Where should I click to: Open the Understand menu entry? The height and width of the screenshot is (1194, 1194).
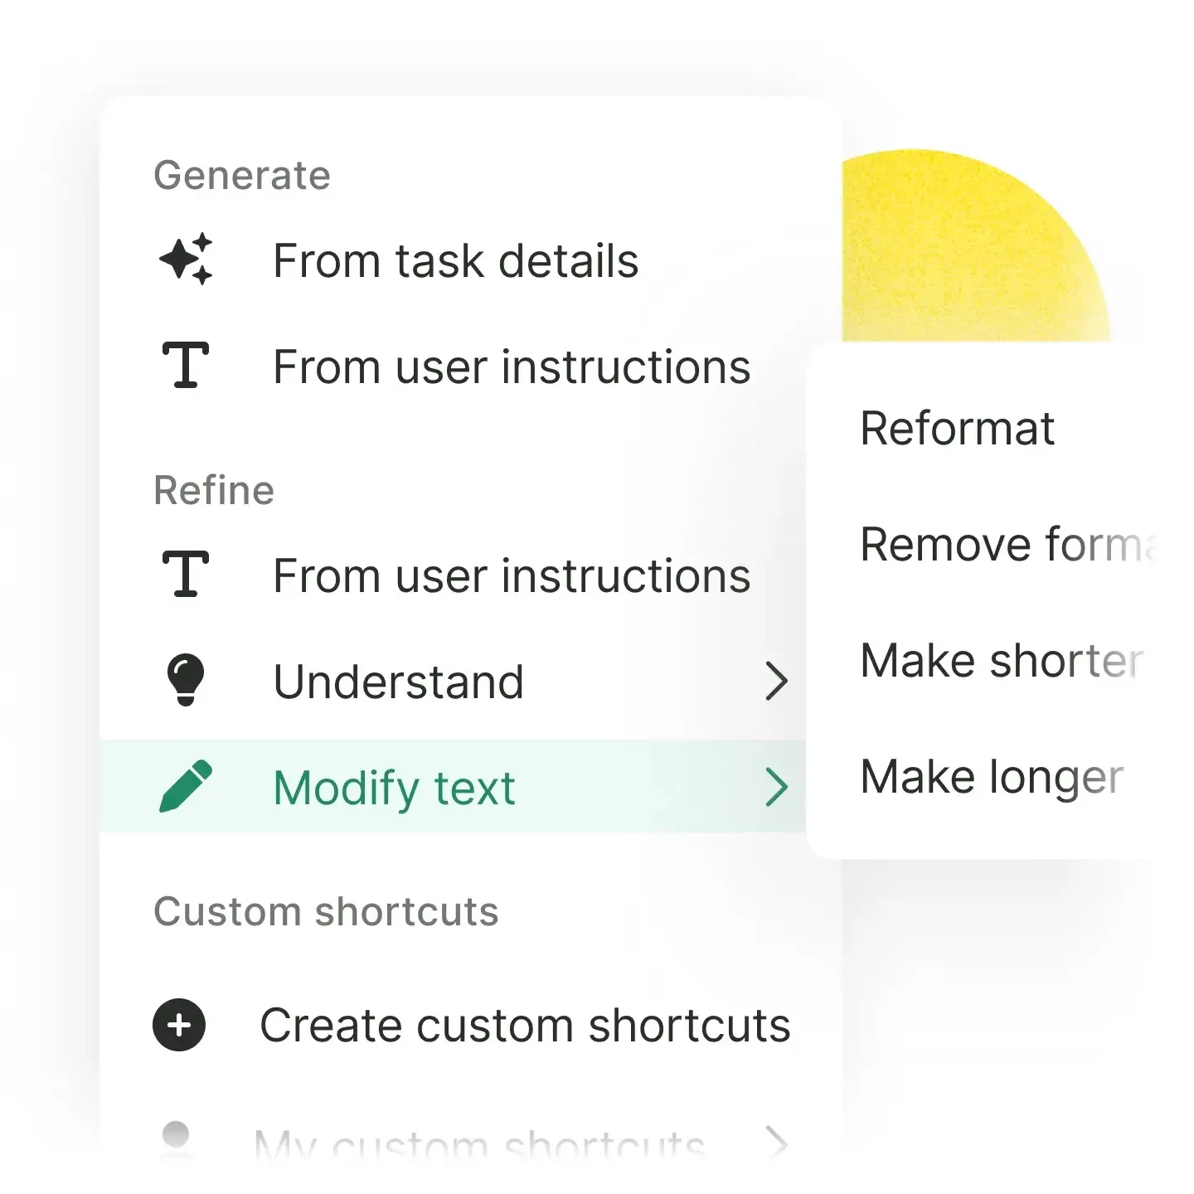(399, 682)
